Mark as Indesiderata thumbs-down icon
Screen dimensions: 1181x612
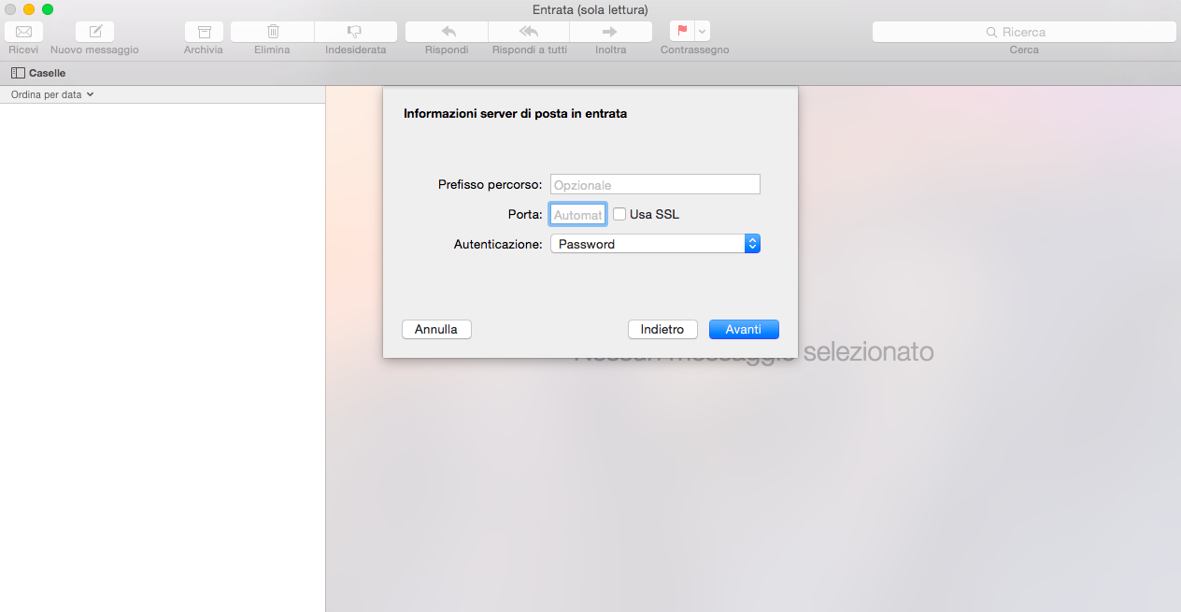point(355,32)
